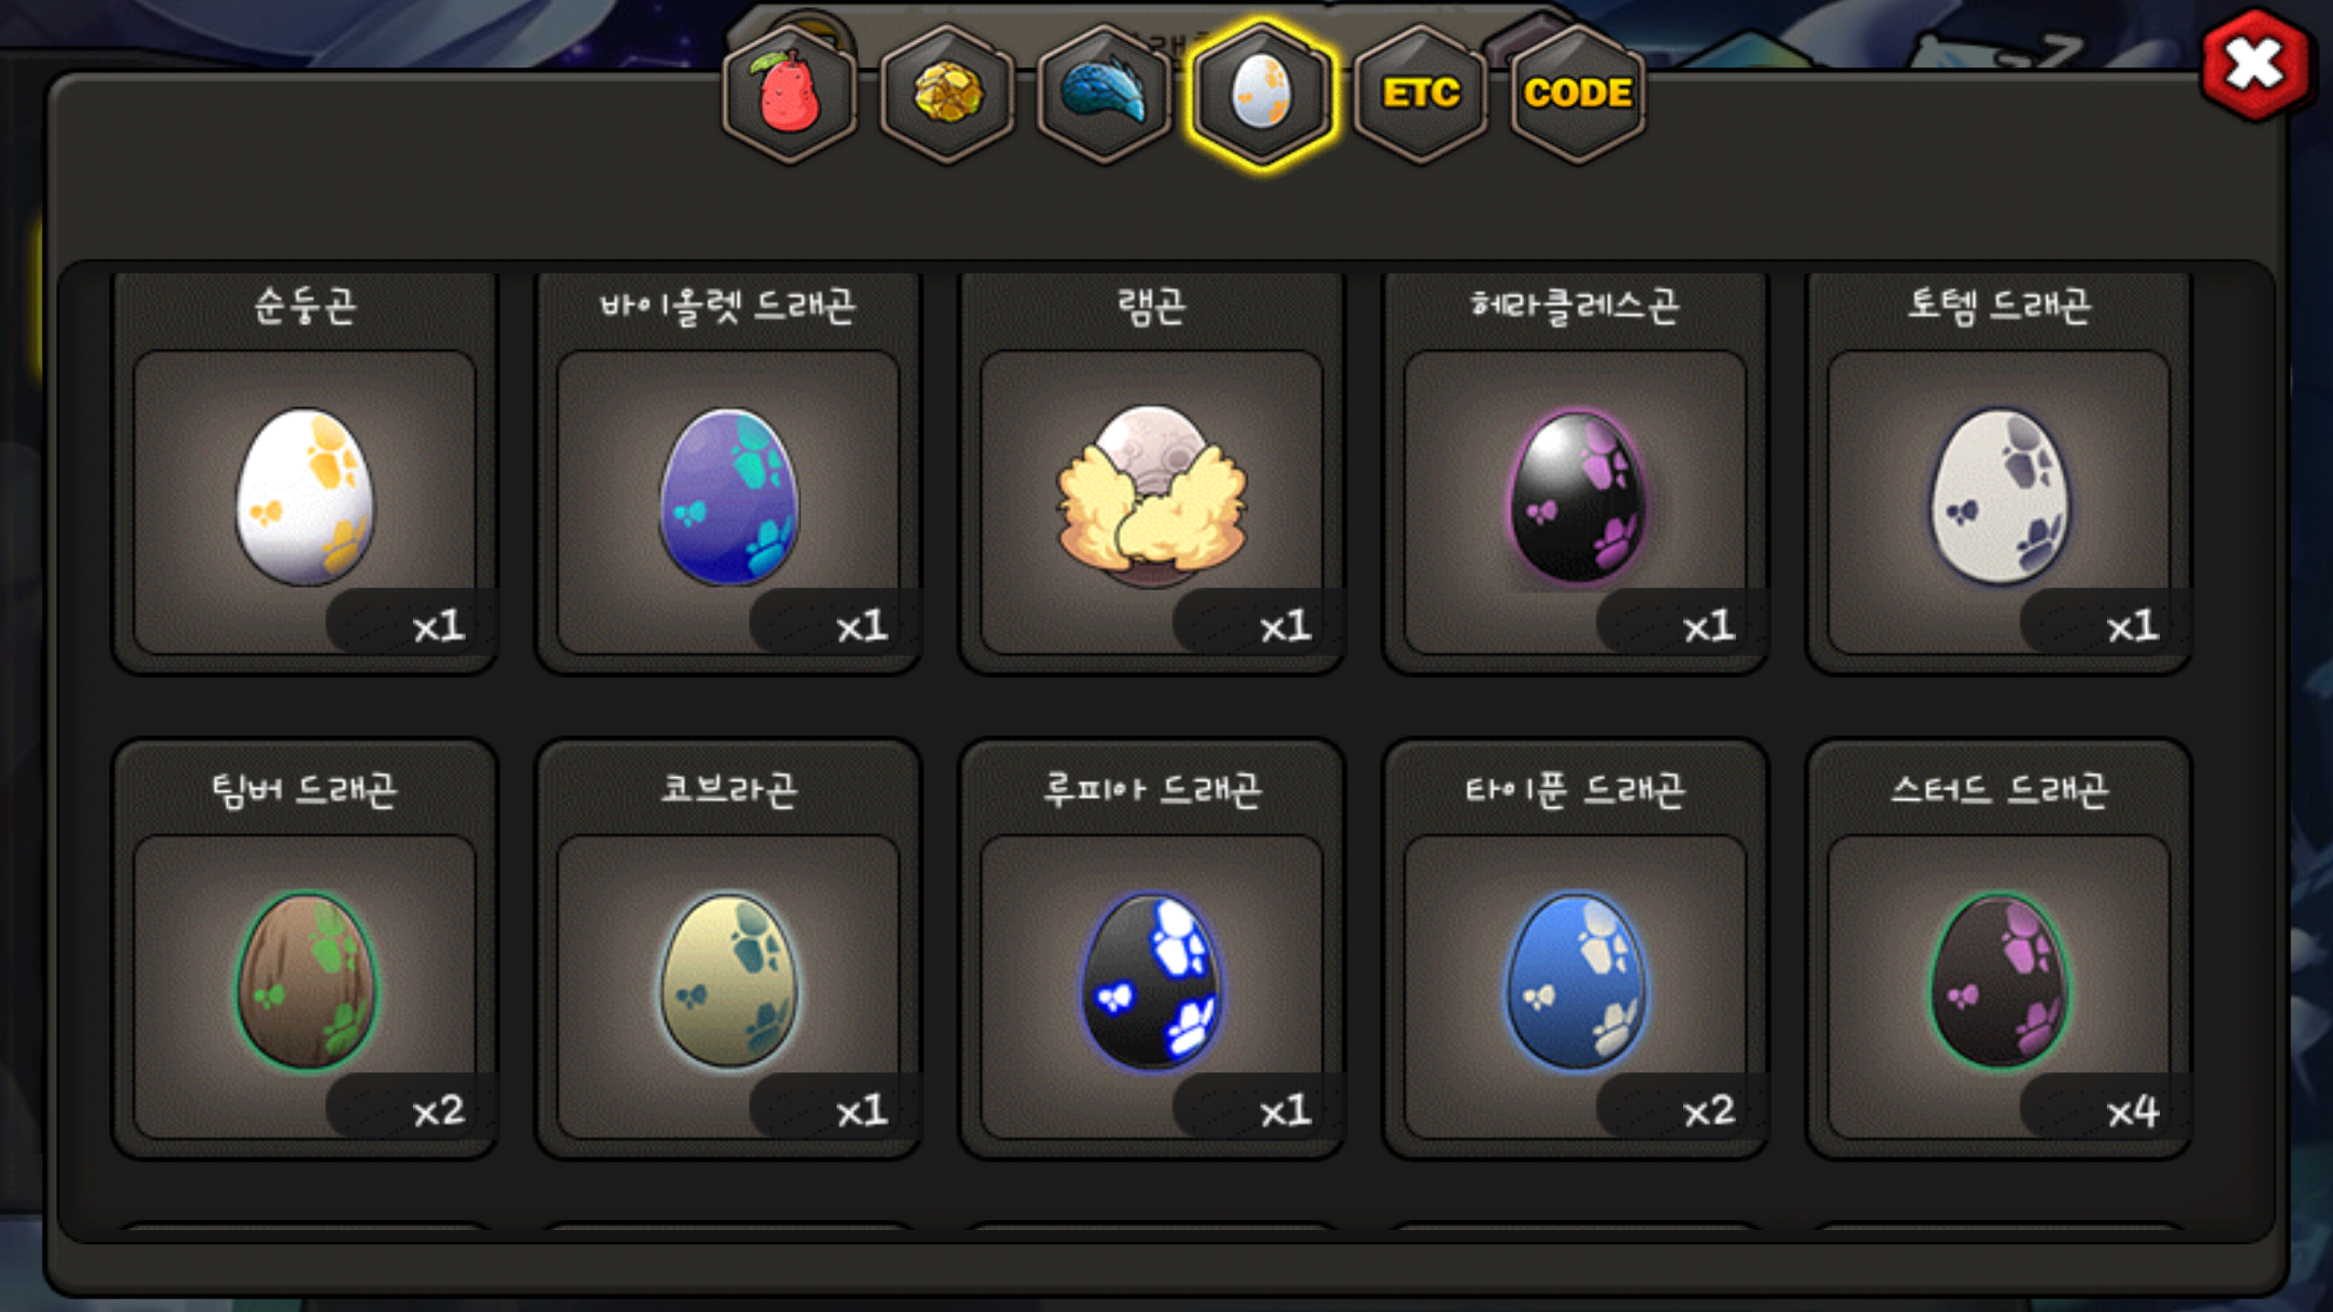Pick the fluffy 램곤 egg
Viewport: 2333px width, 1312px height.
1151,497
